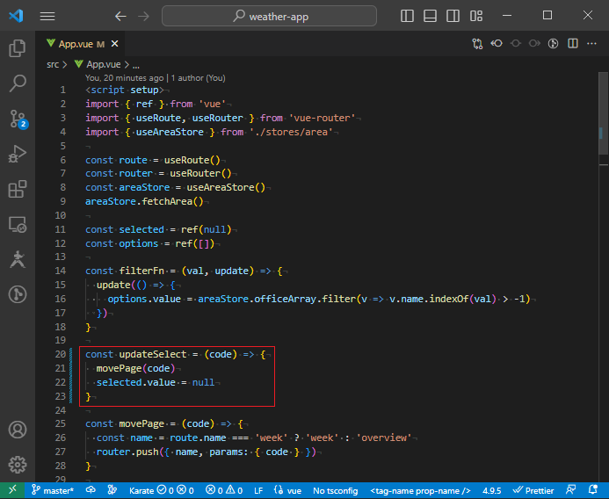609x499 pixels.
Task: Toggle the secondary side bar layout button
Action: click(x=453, y=16)
